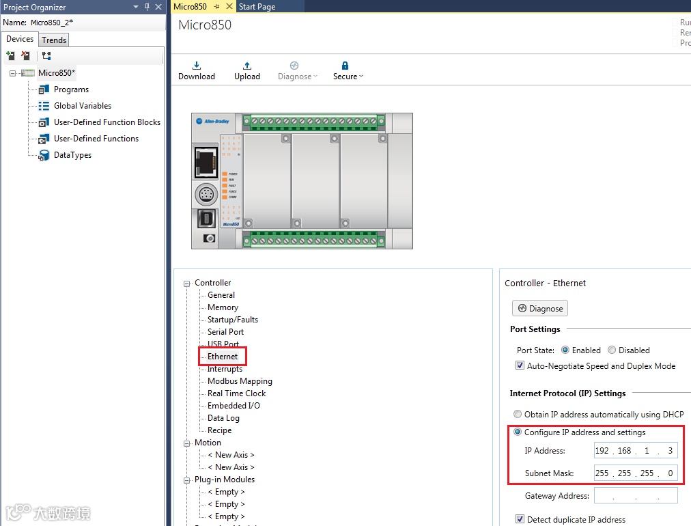Open the greyed Diagnose toolbar dropdown
This screenshot has width=691, height=526.
(298, 71)
